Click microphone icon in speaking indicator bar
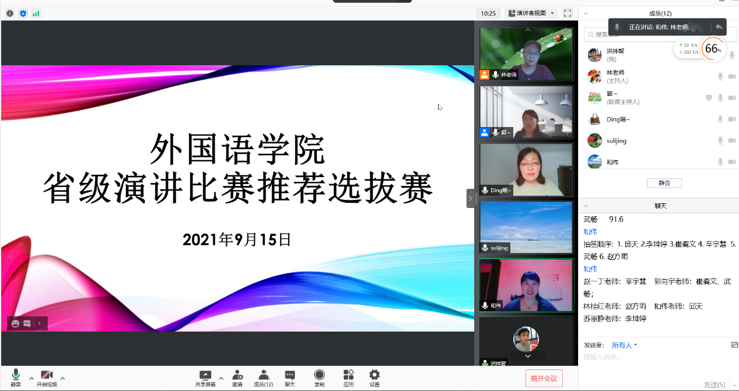This screenshot has width=739, height=391. [617, 27]
